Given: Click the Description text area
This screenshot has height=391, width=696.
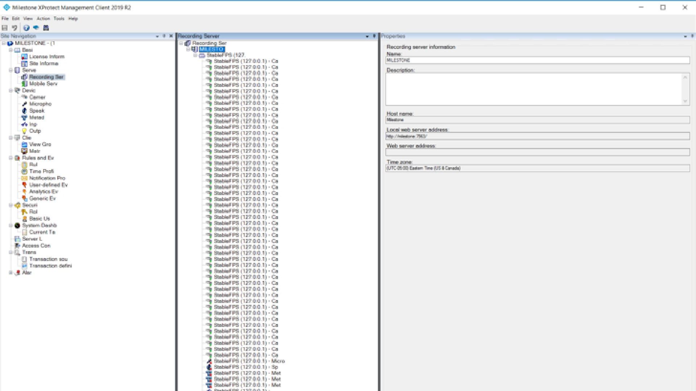Looking at the screenshot, I should [538, 89].
